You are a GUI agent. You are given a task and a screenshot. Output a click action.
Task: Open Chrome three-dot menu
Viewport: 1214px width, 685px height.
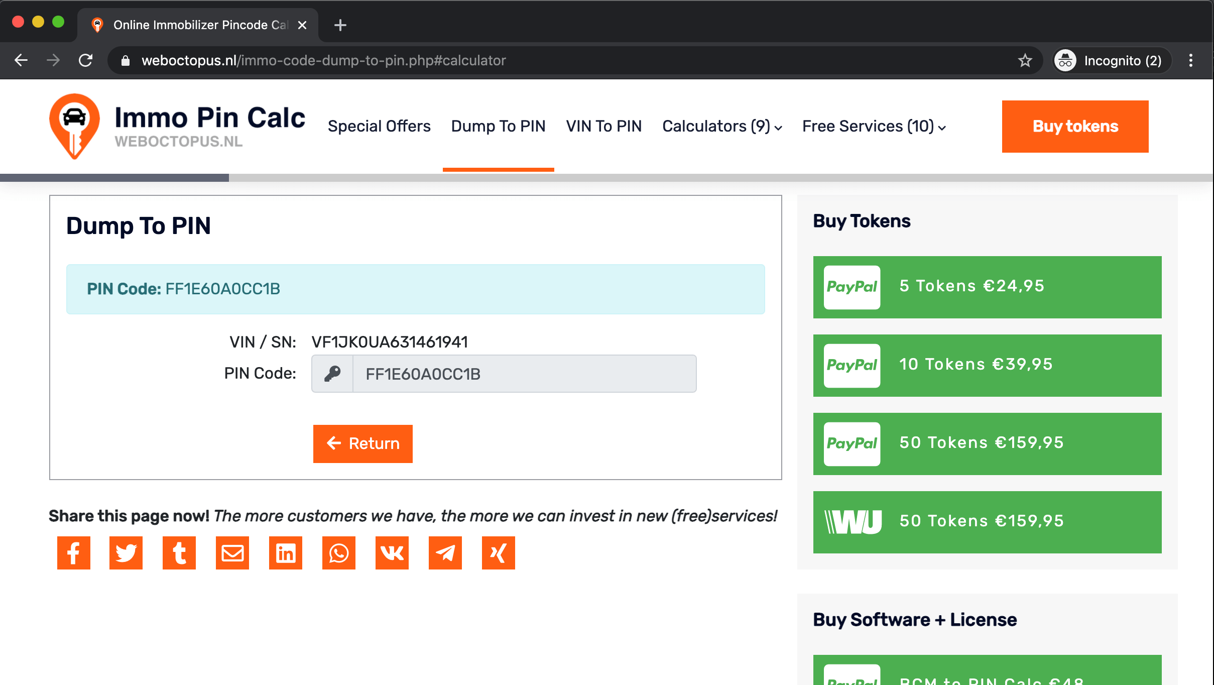tap(1191, 61)
